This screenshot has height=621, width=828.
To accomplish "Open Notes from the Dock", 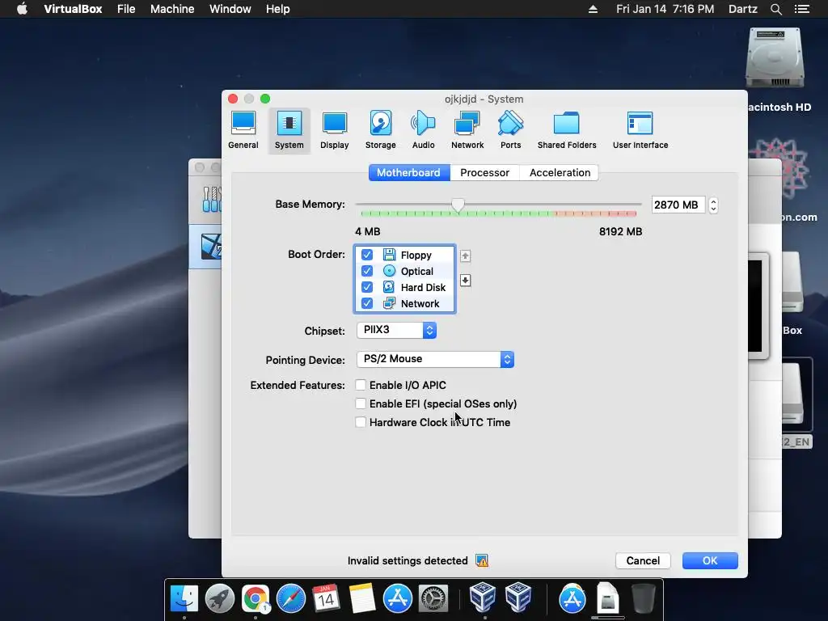I will point(361,598).
